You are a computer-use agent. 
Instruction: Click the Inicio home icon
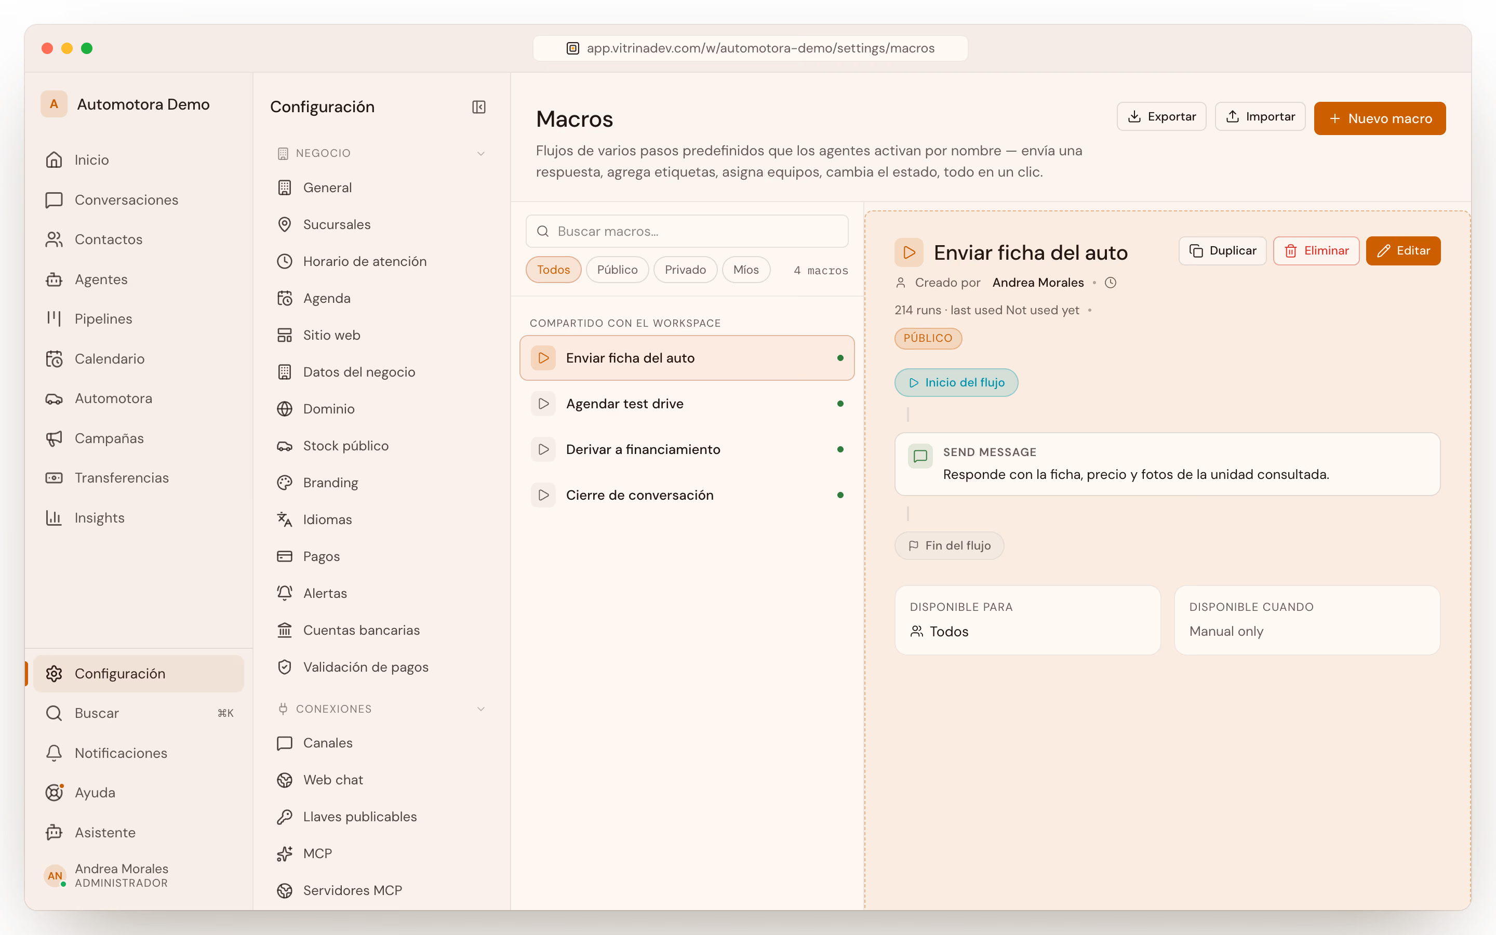(x=54, y=159)
